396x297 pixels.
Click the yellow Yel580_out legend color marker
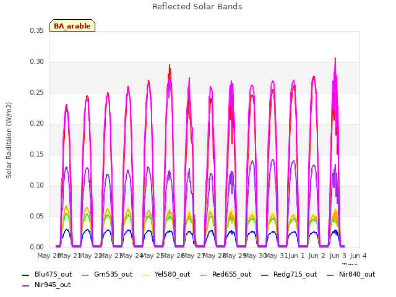point(146,275)
